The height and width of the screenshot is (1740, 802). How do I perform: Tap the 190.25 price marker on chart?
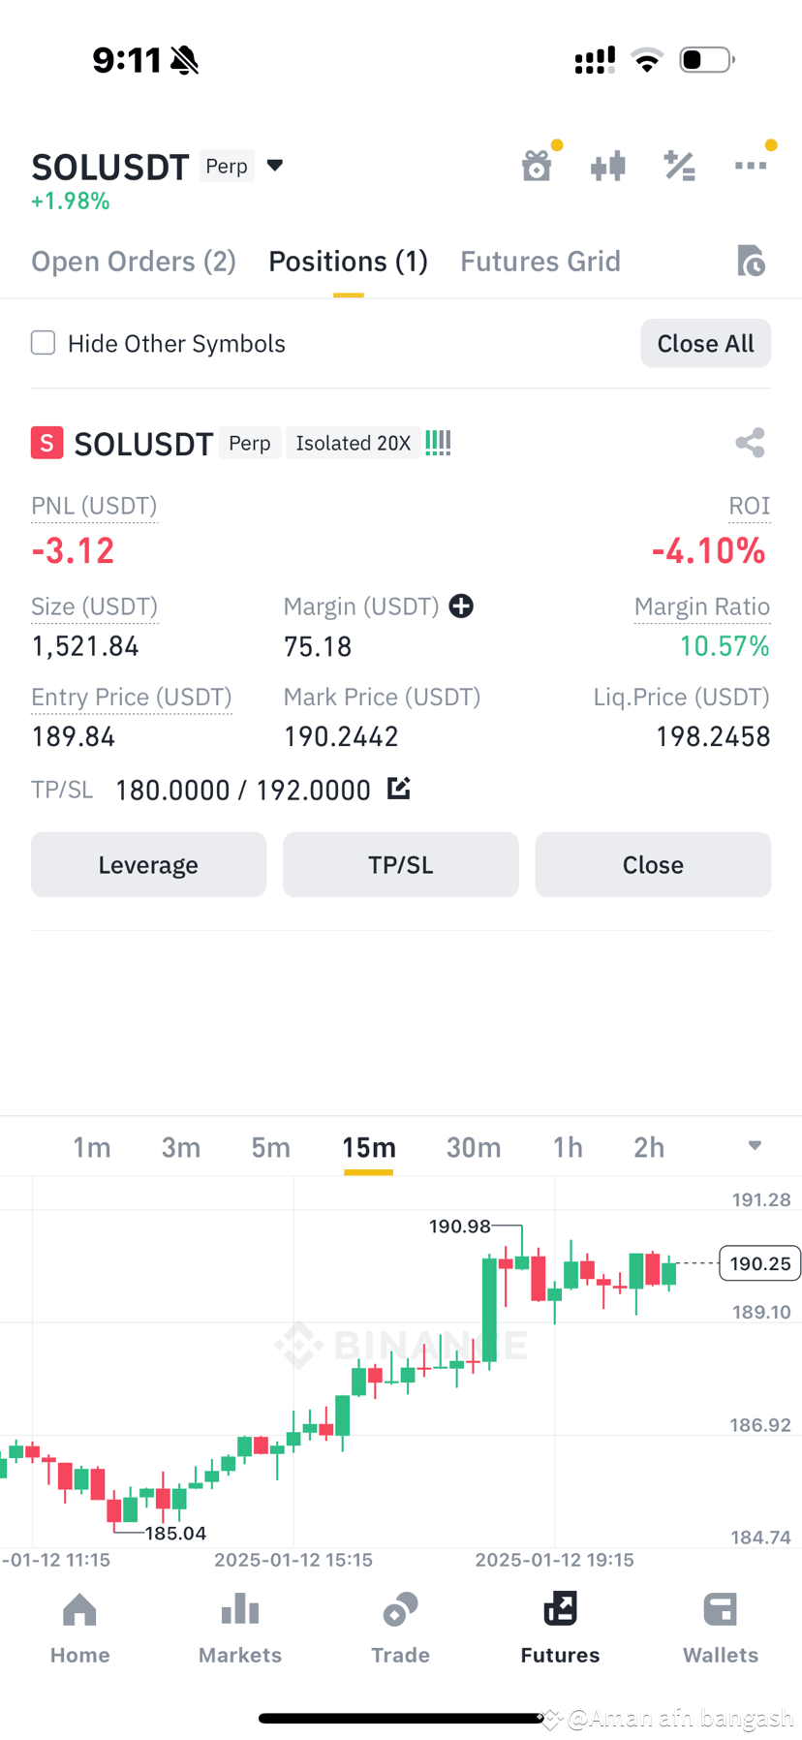coord(759,1263)
